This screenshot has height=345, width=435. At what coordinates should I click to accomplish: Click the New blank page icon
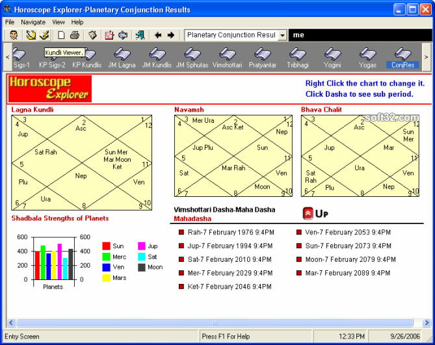coord(61,35)
